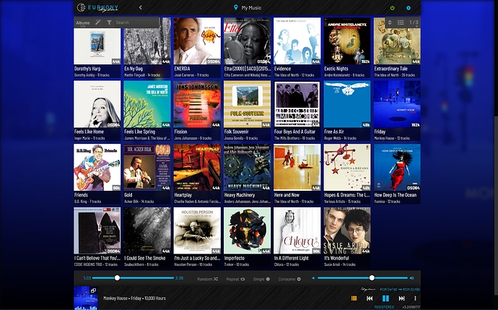
Task: Click the playback progress slider
Action: (133, 278)
